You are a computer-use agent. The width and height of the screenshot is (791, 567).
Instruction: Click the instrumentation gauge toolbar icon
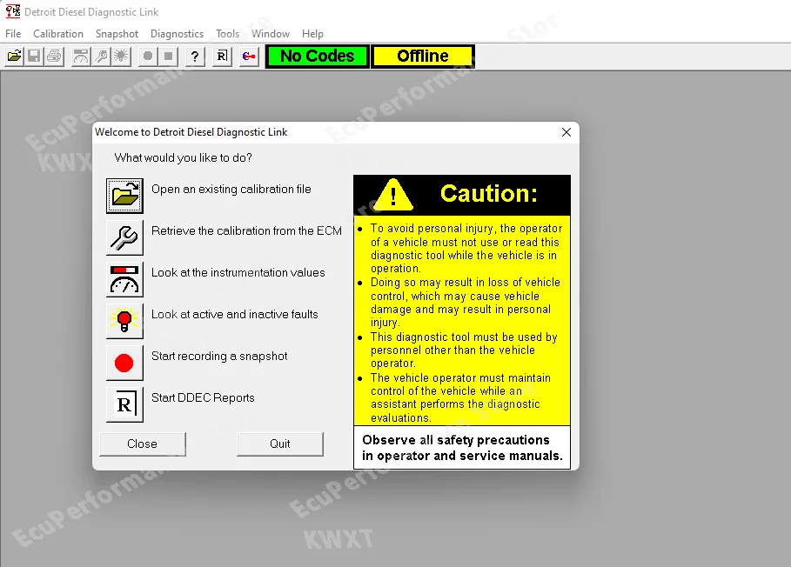(x=81, y=56)
